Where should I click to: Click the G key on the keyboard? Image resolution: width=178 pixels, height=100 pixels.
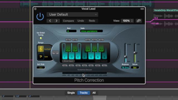tap(91, 57)
